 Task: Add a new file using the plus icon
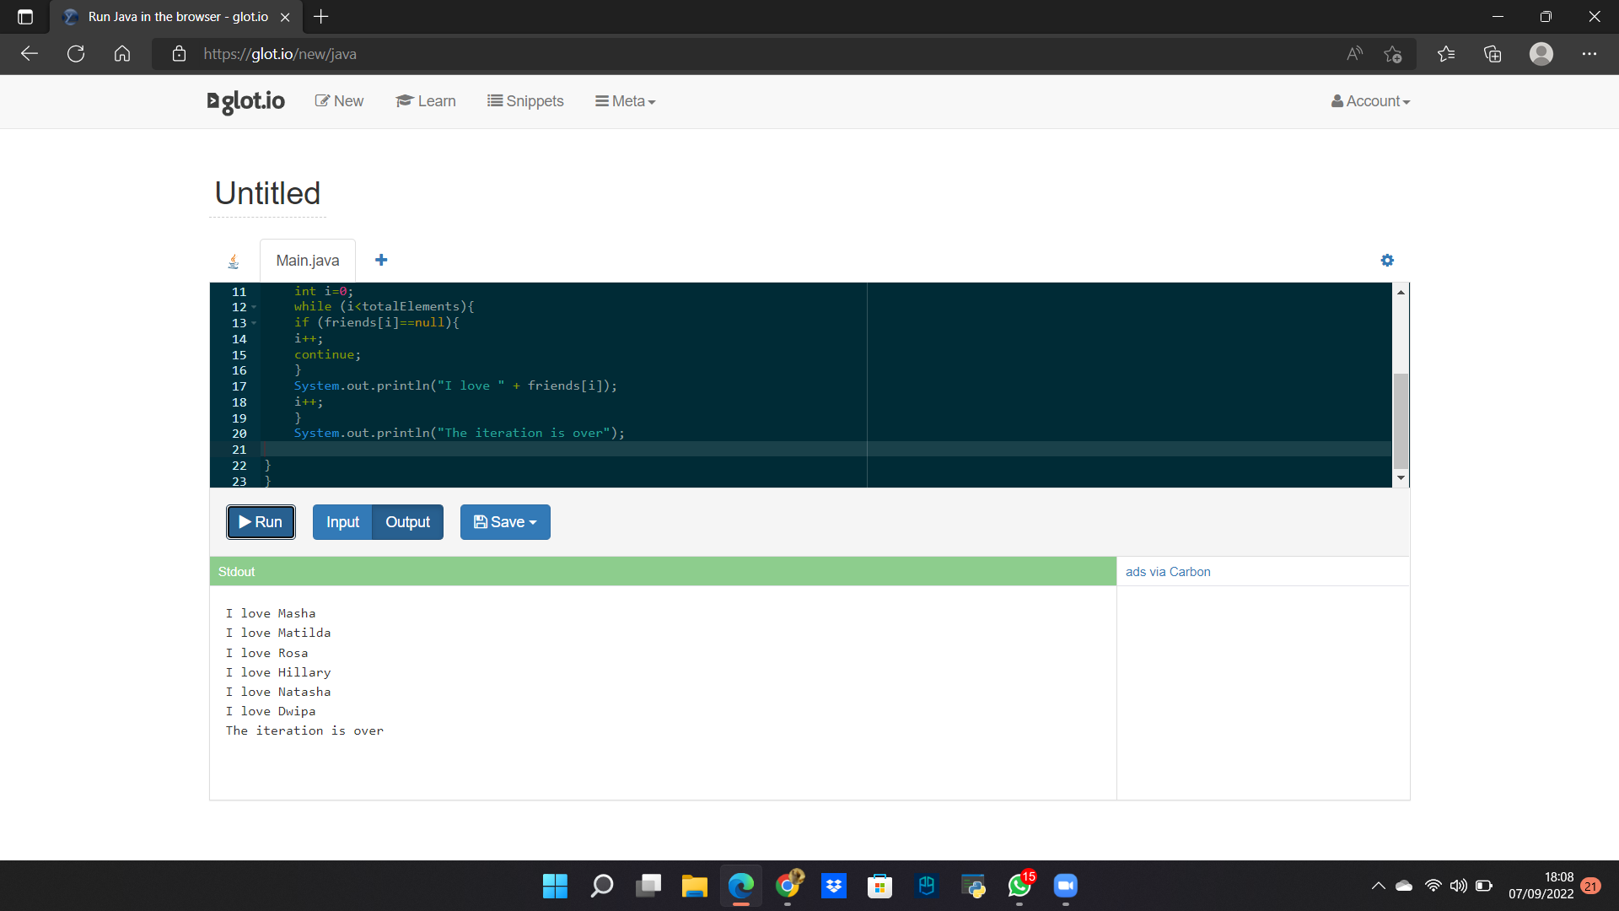pyautogui.click(x=381, y=260)
